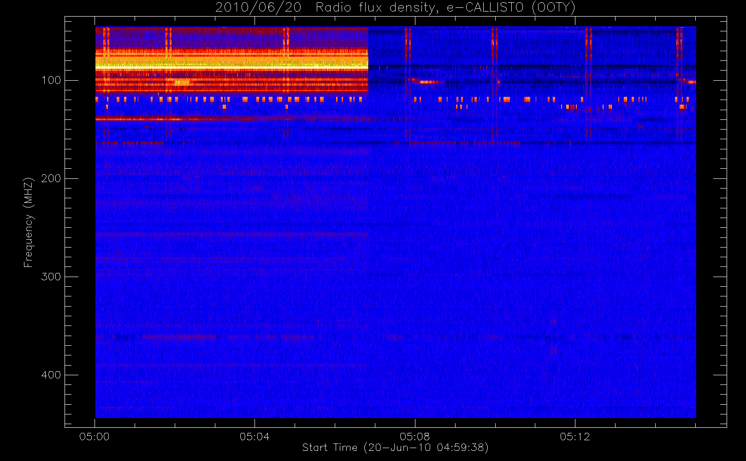This screenshot has width=746, height=461.
Task: Click the 100 frequency tick label
Action: click(51, 80)
